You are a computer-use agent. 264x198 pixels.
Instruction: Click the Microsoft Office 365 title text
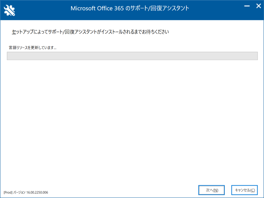pos(97,8)
